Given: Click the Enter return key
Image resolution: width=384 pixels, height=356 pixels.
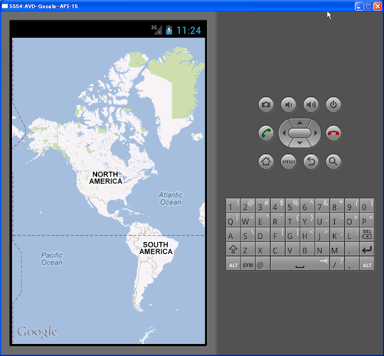Looking at the screenshot, I should (367, 249).
